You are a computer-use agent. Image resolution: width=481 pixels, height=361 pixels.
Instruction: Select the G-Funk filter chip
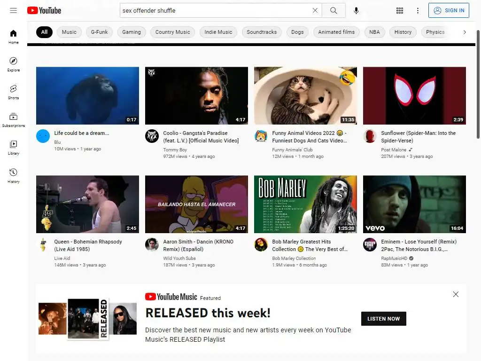pos(100,32)
